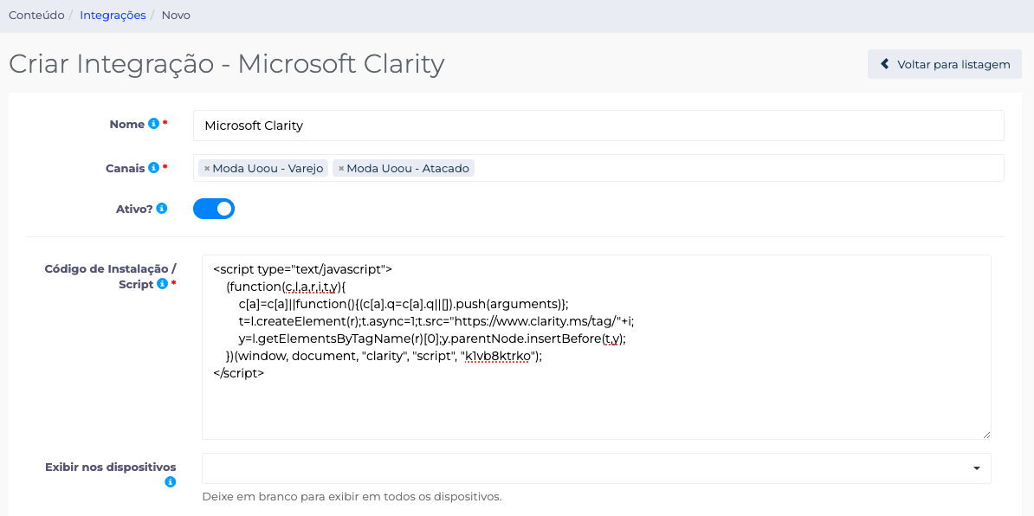Click the Nome field label

127,124
